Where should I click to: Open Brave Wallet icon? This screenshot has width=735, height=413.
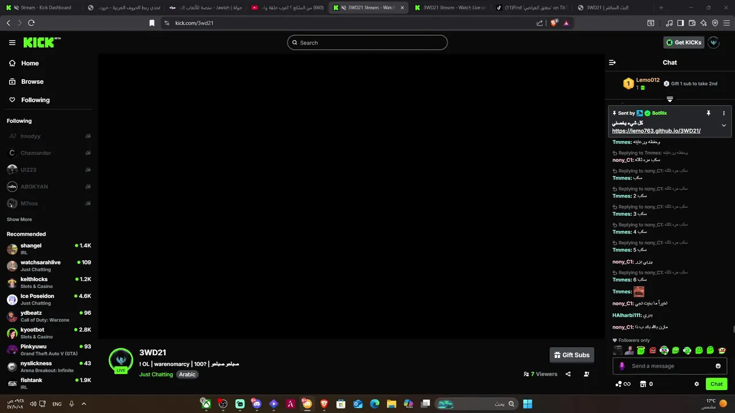pyautogui.click(x=692, y=23)
